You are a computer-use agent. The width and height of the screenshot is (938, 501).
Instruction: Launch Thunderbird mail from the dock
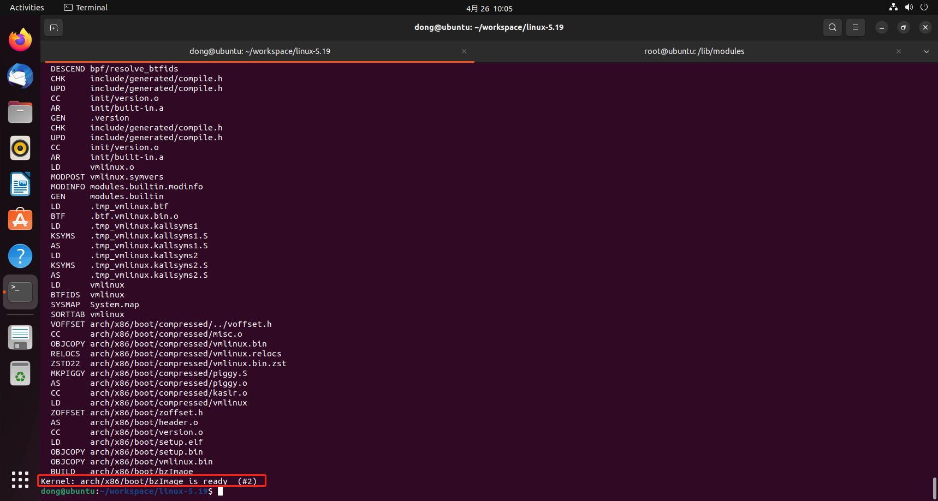20,76
